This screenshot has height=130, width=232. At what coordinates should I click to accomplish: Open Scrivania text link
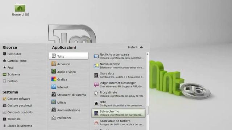click(x=14, y=74)
